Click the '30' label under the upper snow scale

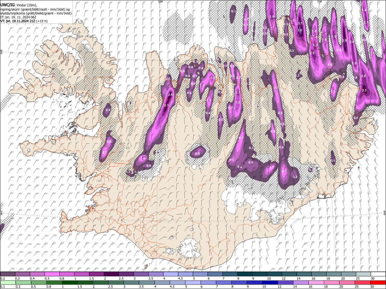click(372, 278)
